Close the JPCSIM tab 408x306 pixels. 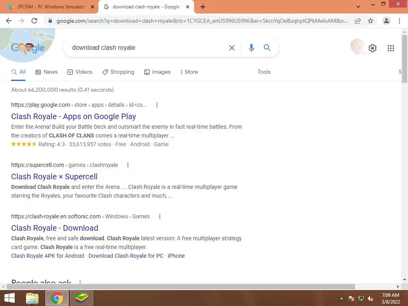pos(92,7)
